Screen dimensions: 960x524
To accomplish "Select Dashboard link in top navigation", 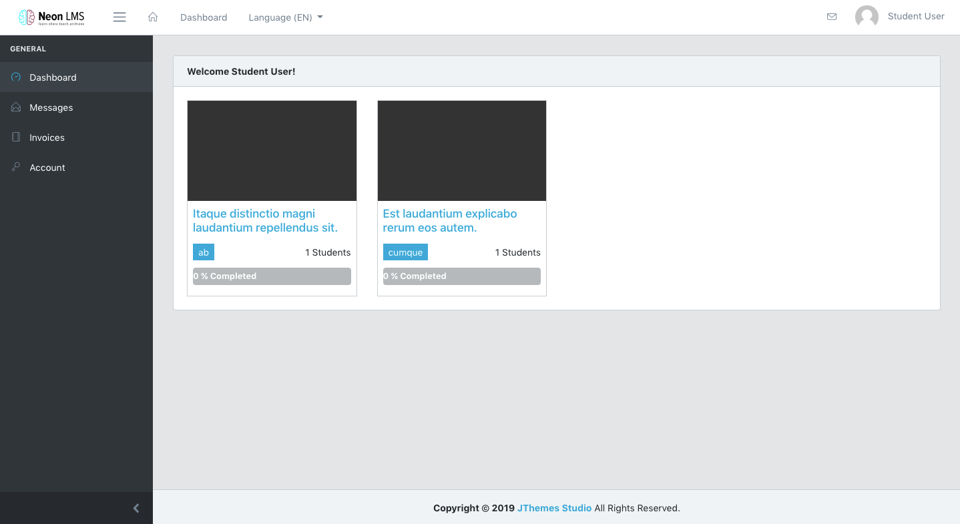I will click(204, 17).
